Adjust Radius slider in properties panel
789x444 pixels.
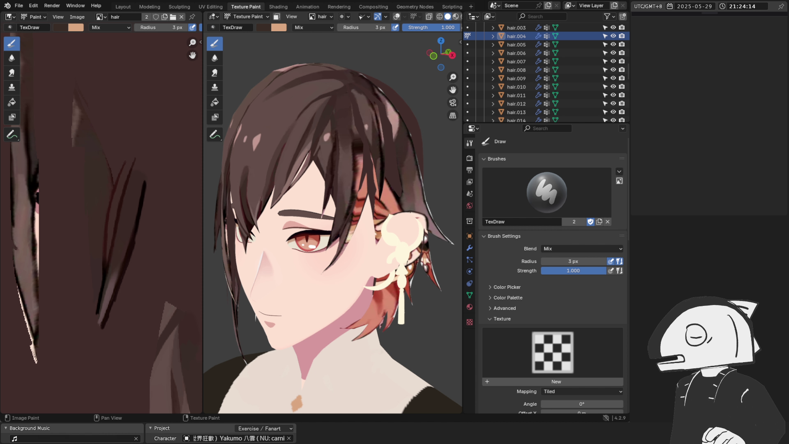573,261
